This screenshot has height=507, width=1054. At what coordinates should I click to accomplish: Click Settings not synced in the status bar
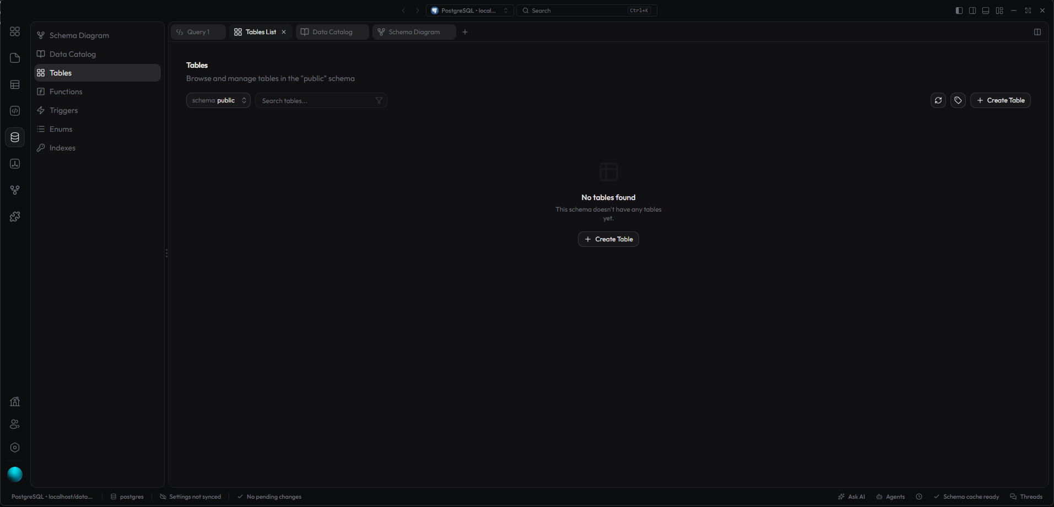(x=191, y=497)
